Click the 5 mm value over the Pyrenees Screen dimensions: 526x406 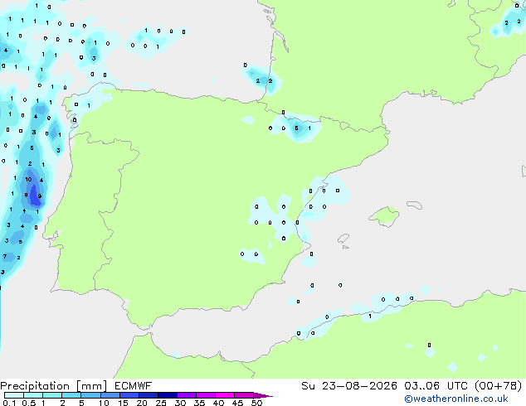pos(296,128)
